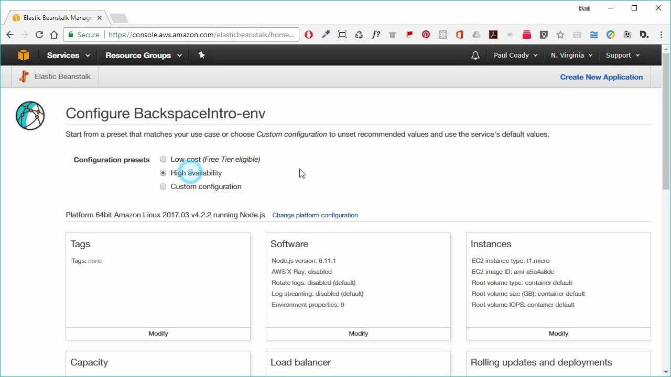Image resolution: width=671 pixels, height=377 pixels.
Task: Activate the eyedropper color picker extension
Action: [326, 35]
